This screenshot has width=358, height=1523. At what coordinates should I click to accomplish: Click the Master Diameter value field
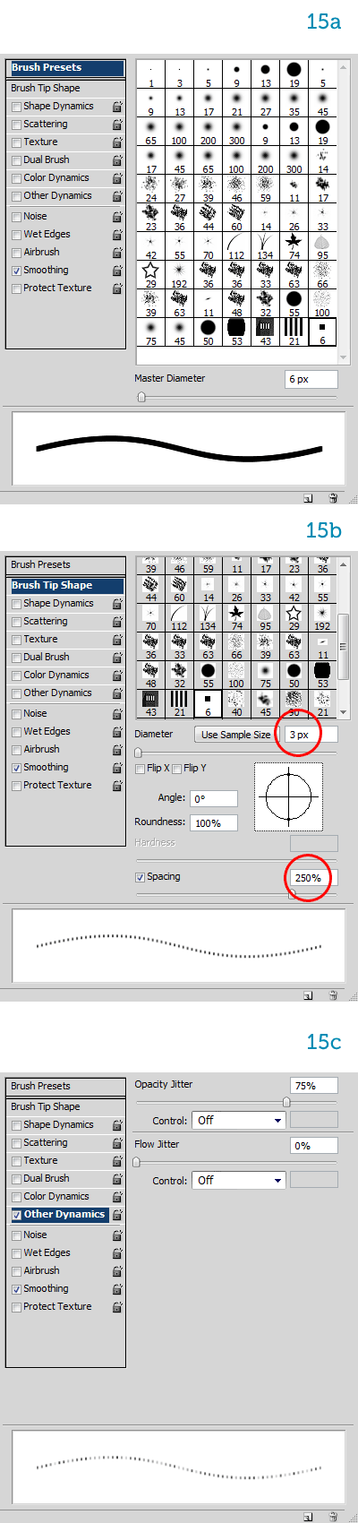click(311, 379)
